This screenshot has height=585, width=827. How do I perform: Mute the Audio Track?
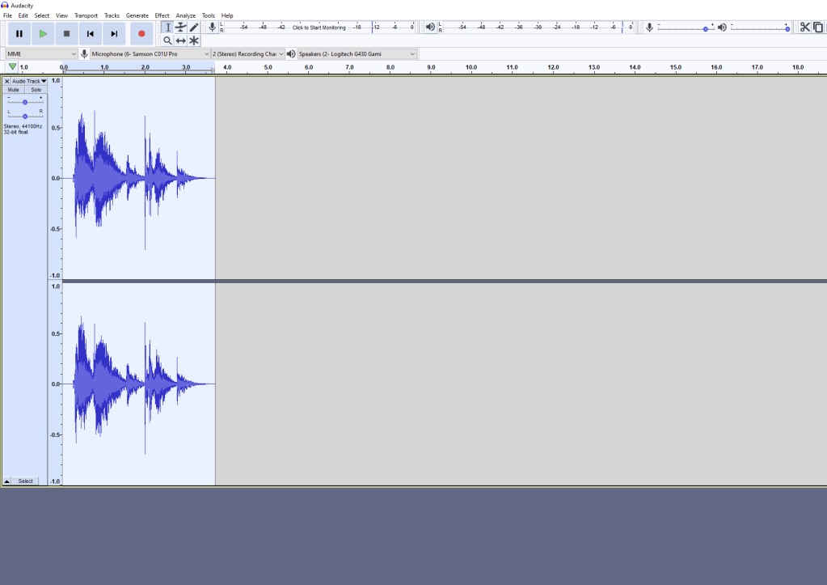[x=14, y=90]
